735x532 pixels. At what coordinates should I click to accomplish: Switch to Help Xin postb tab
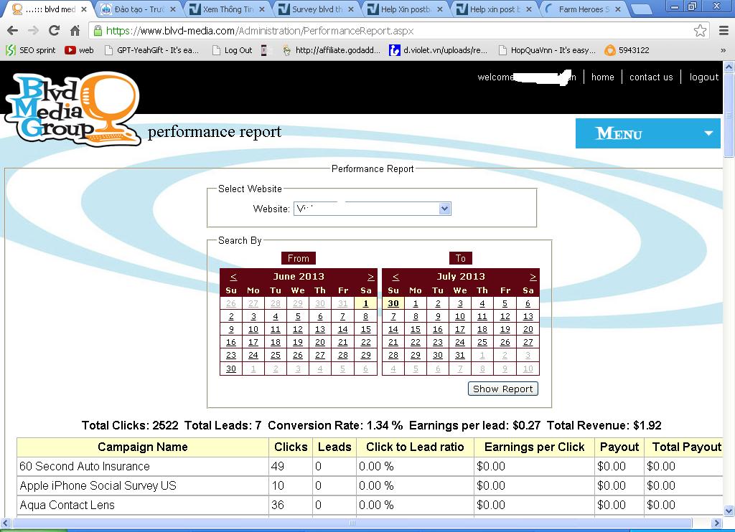coord(406,9)
